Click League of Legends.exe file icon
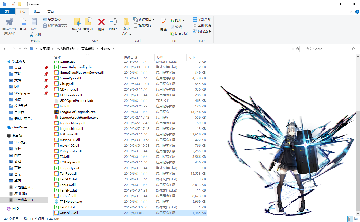Viewport: 360px width, 222px height. (x=56, y=112)
